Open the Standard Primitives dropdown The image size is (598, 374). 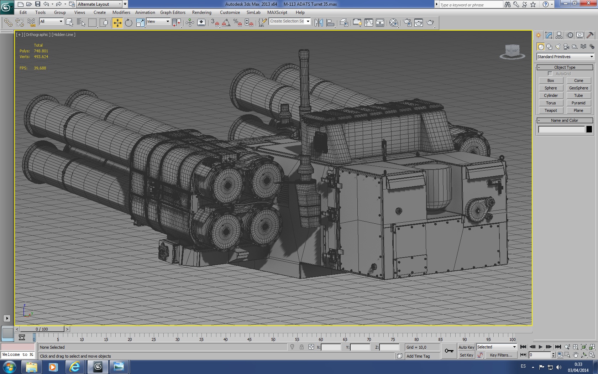(565, 57)
